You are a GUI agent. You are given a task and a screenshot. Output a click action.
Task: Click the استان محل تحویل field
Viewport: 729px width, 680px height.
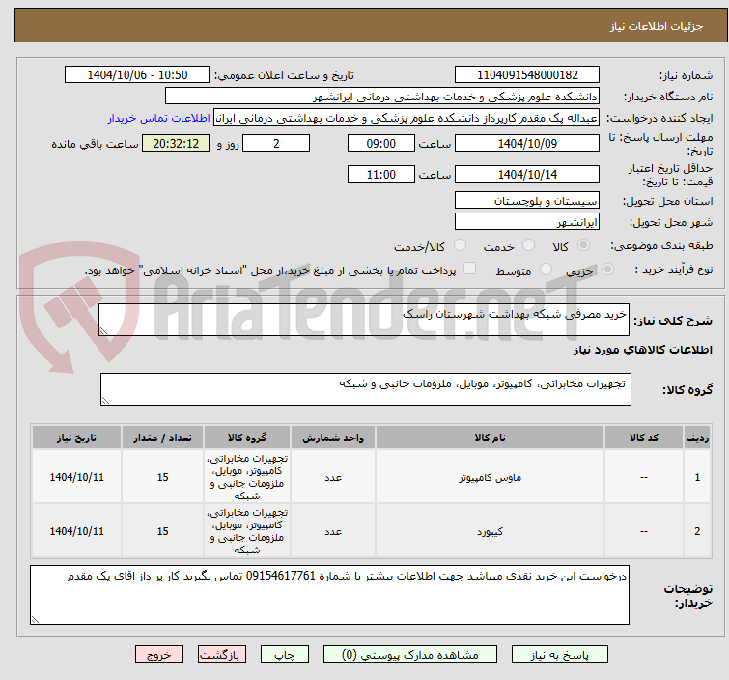527,201
